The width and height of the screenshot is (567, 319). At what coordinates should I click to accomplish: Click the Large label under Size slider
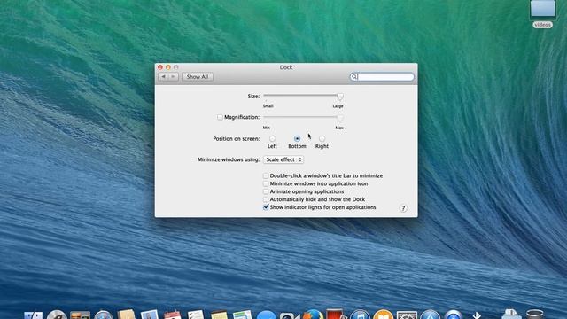[x=338, y=106]
